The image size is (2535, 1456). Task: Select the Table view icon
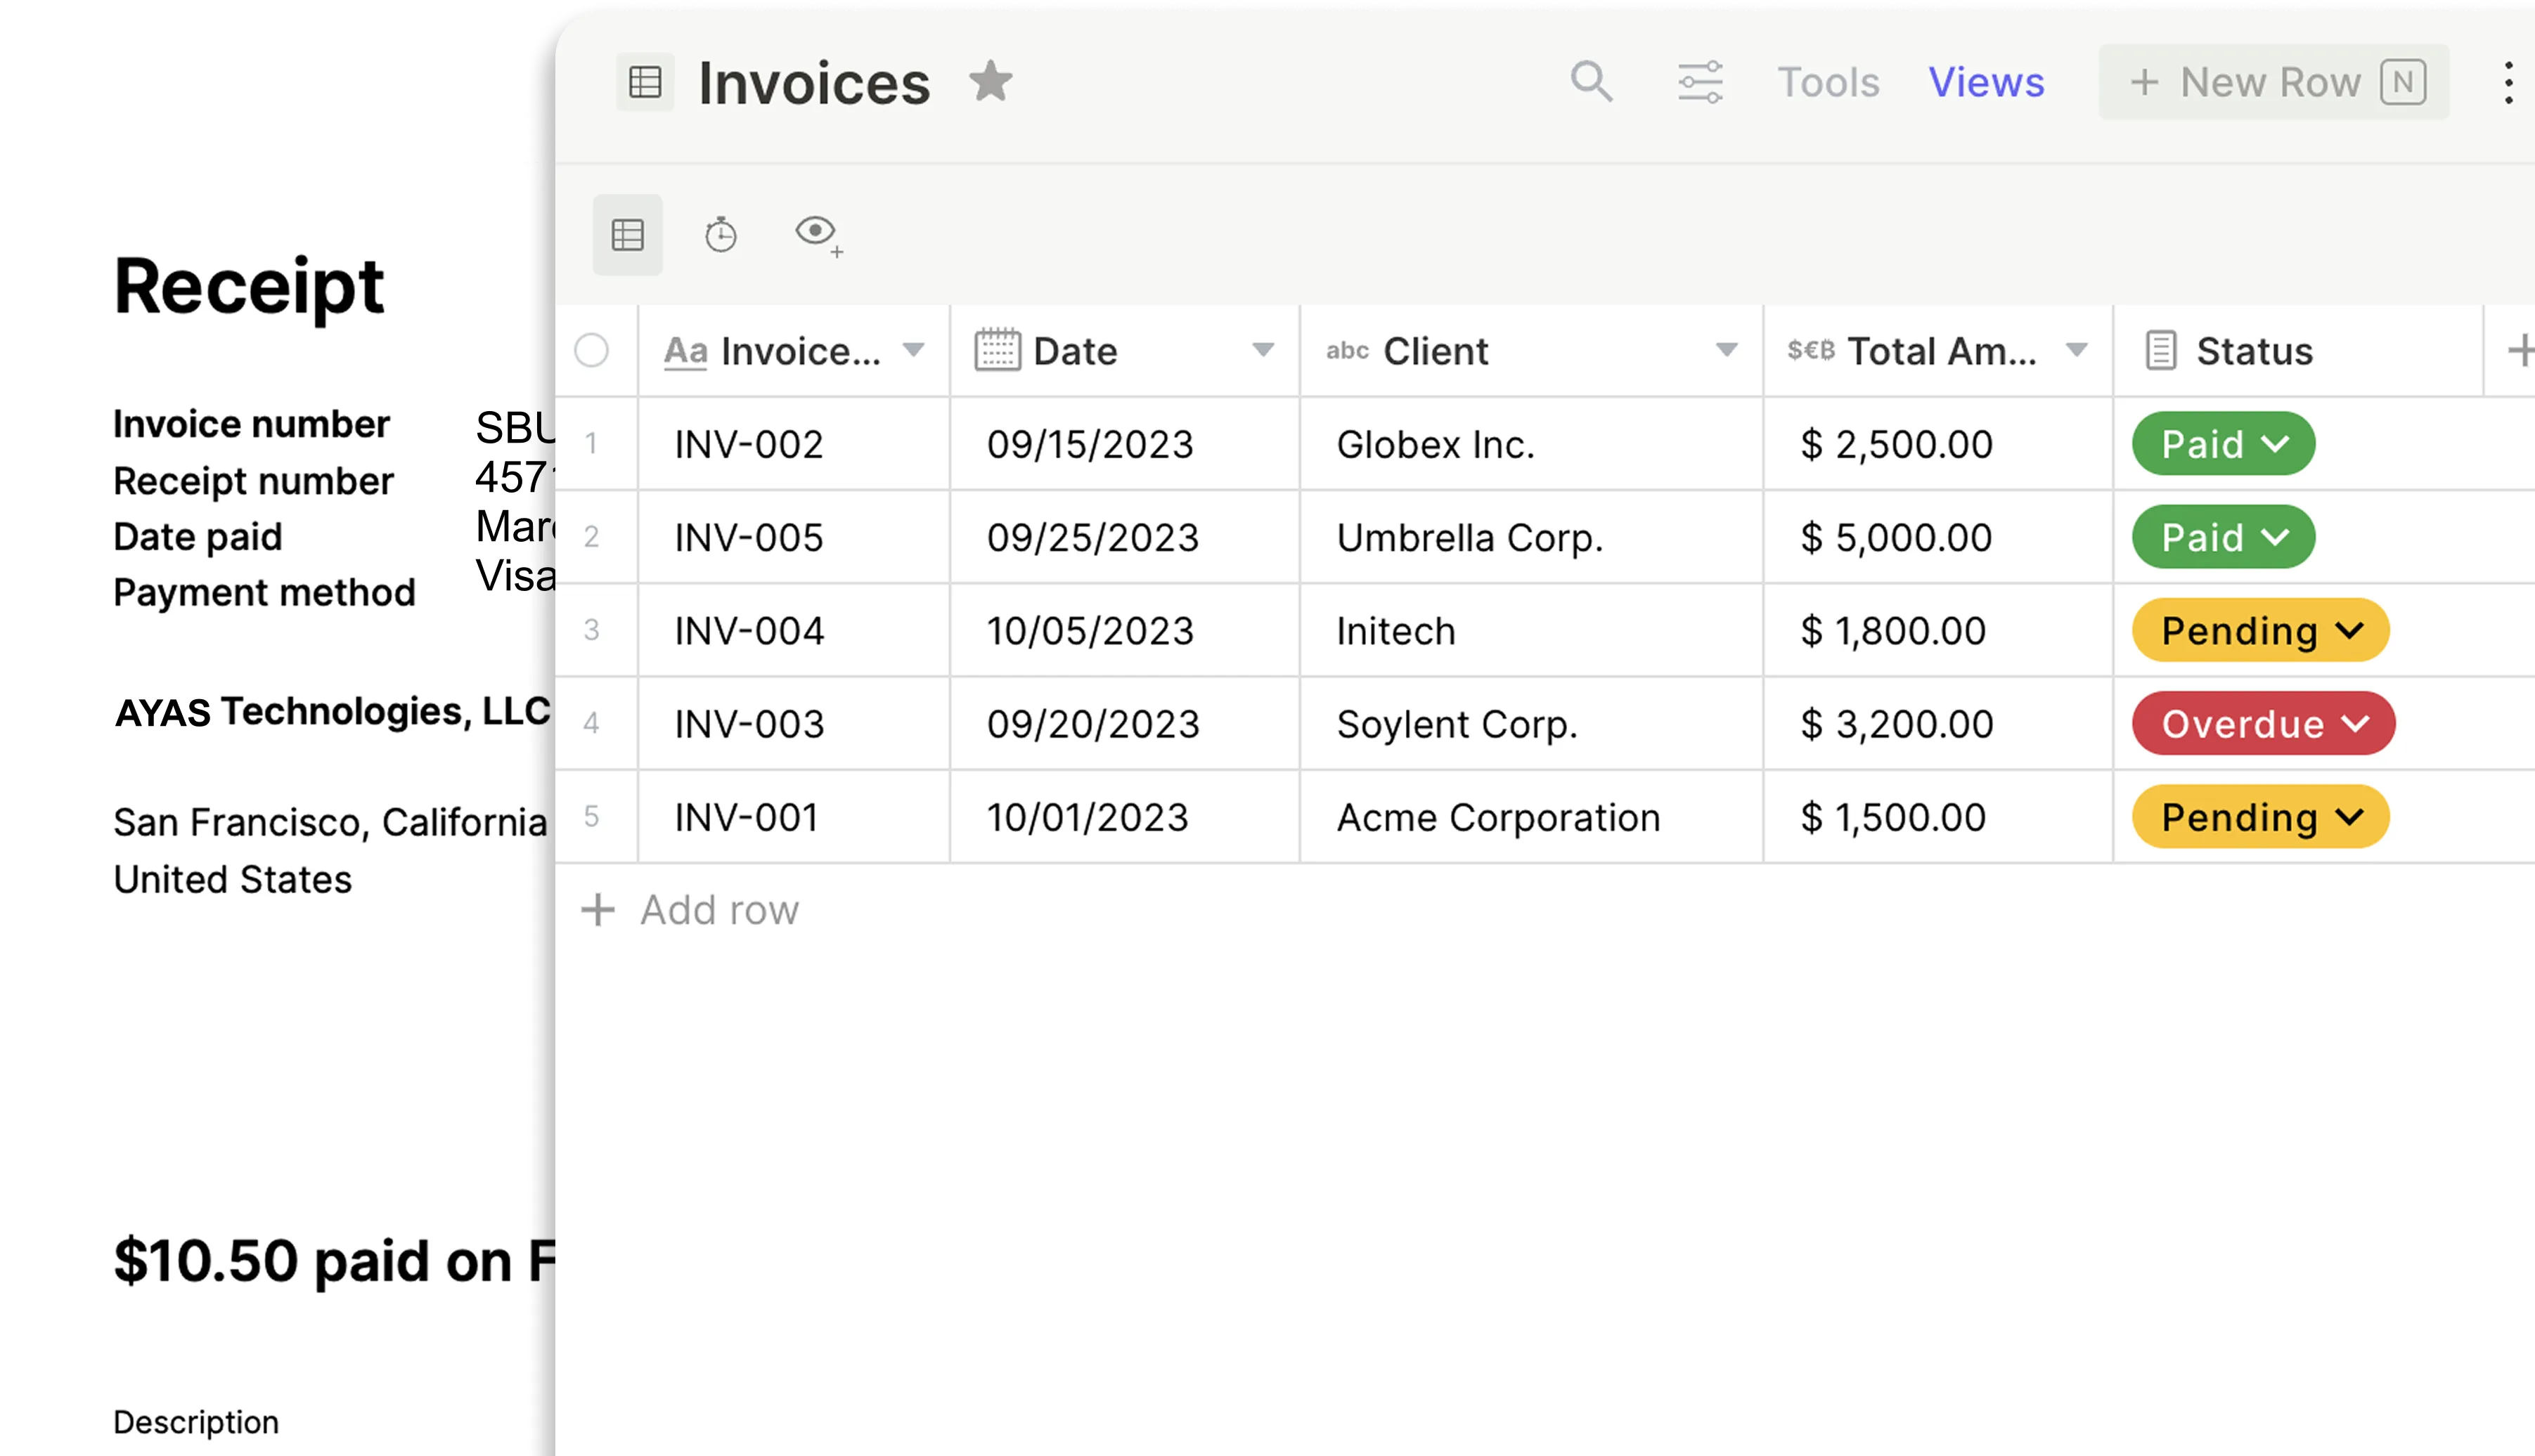point(627,234)
